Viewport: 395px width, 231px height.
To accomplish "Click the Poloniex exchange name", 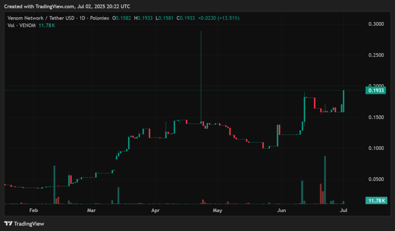I will (x=100, y=18).
